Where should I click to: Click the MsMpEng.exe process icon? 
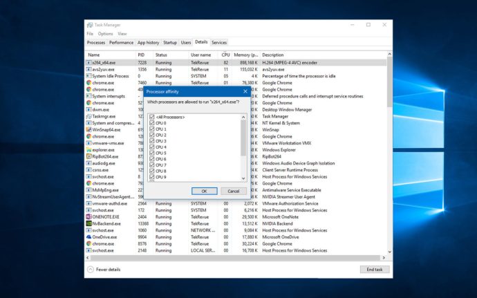[x=88, y=190]
